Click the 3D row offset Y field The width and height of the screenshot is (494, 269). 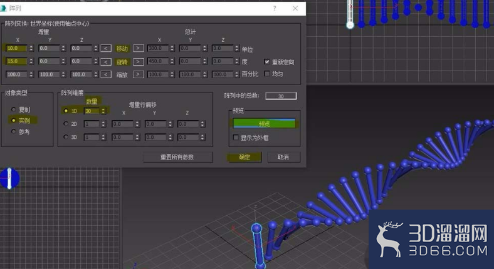(156, 138)
